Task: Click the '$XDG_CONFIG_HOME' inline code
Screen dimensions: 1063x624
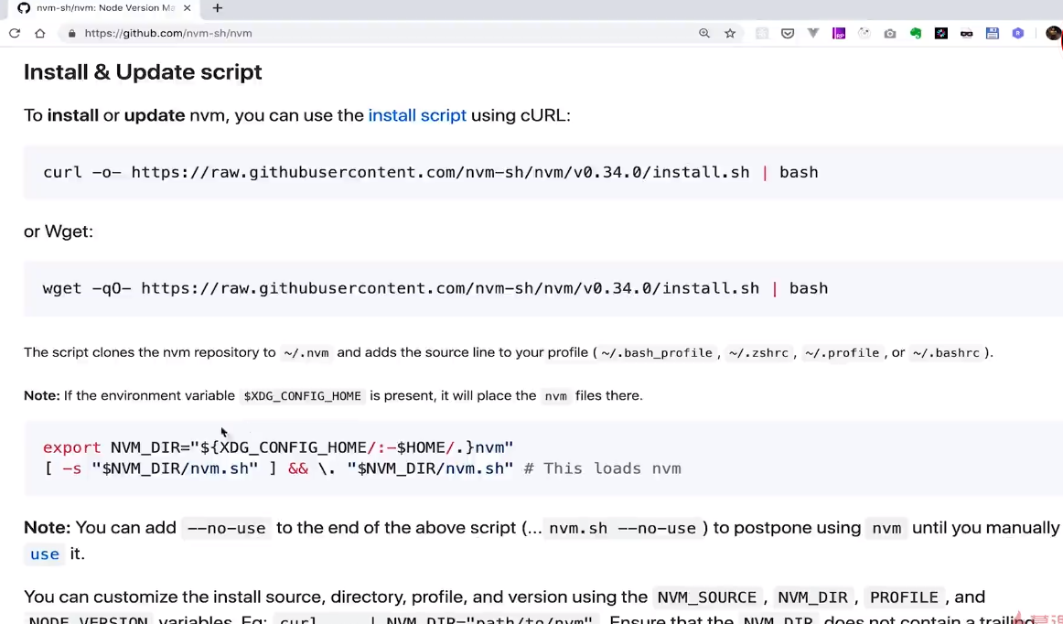Action: (x=303, y=396)
